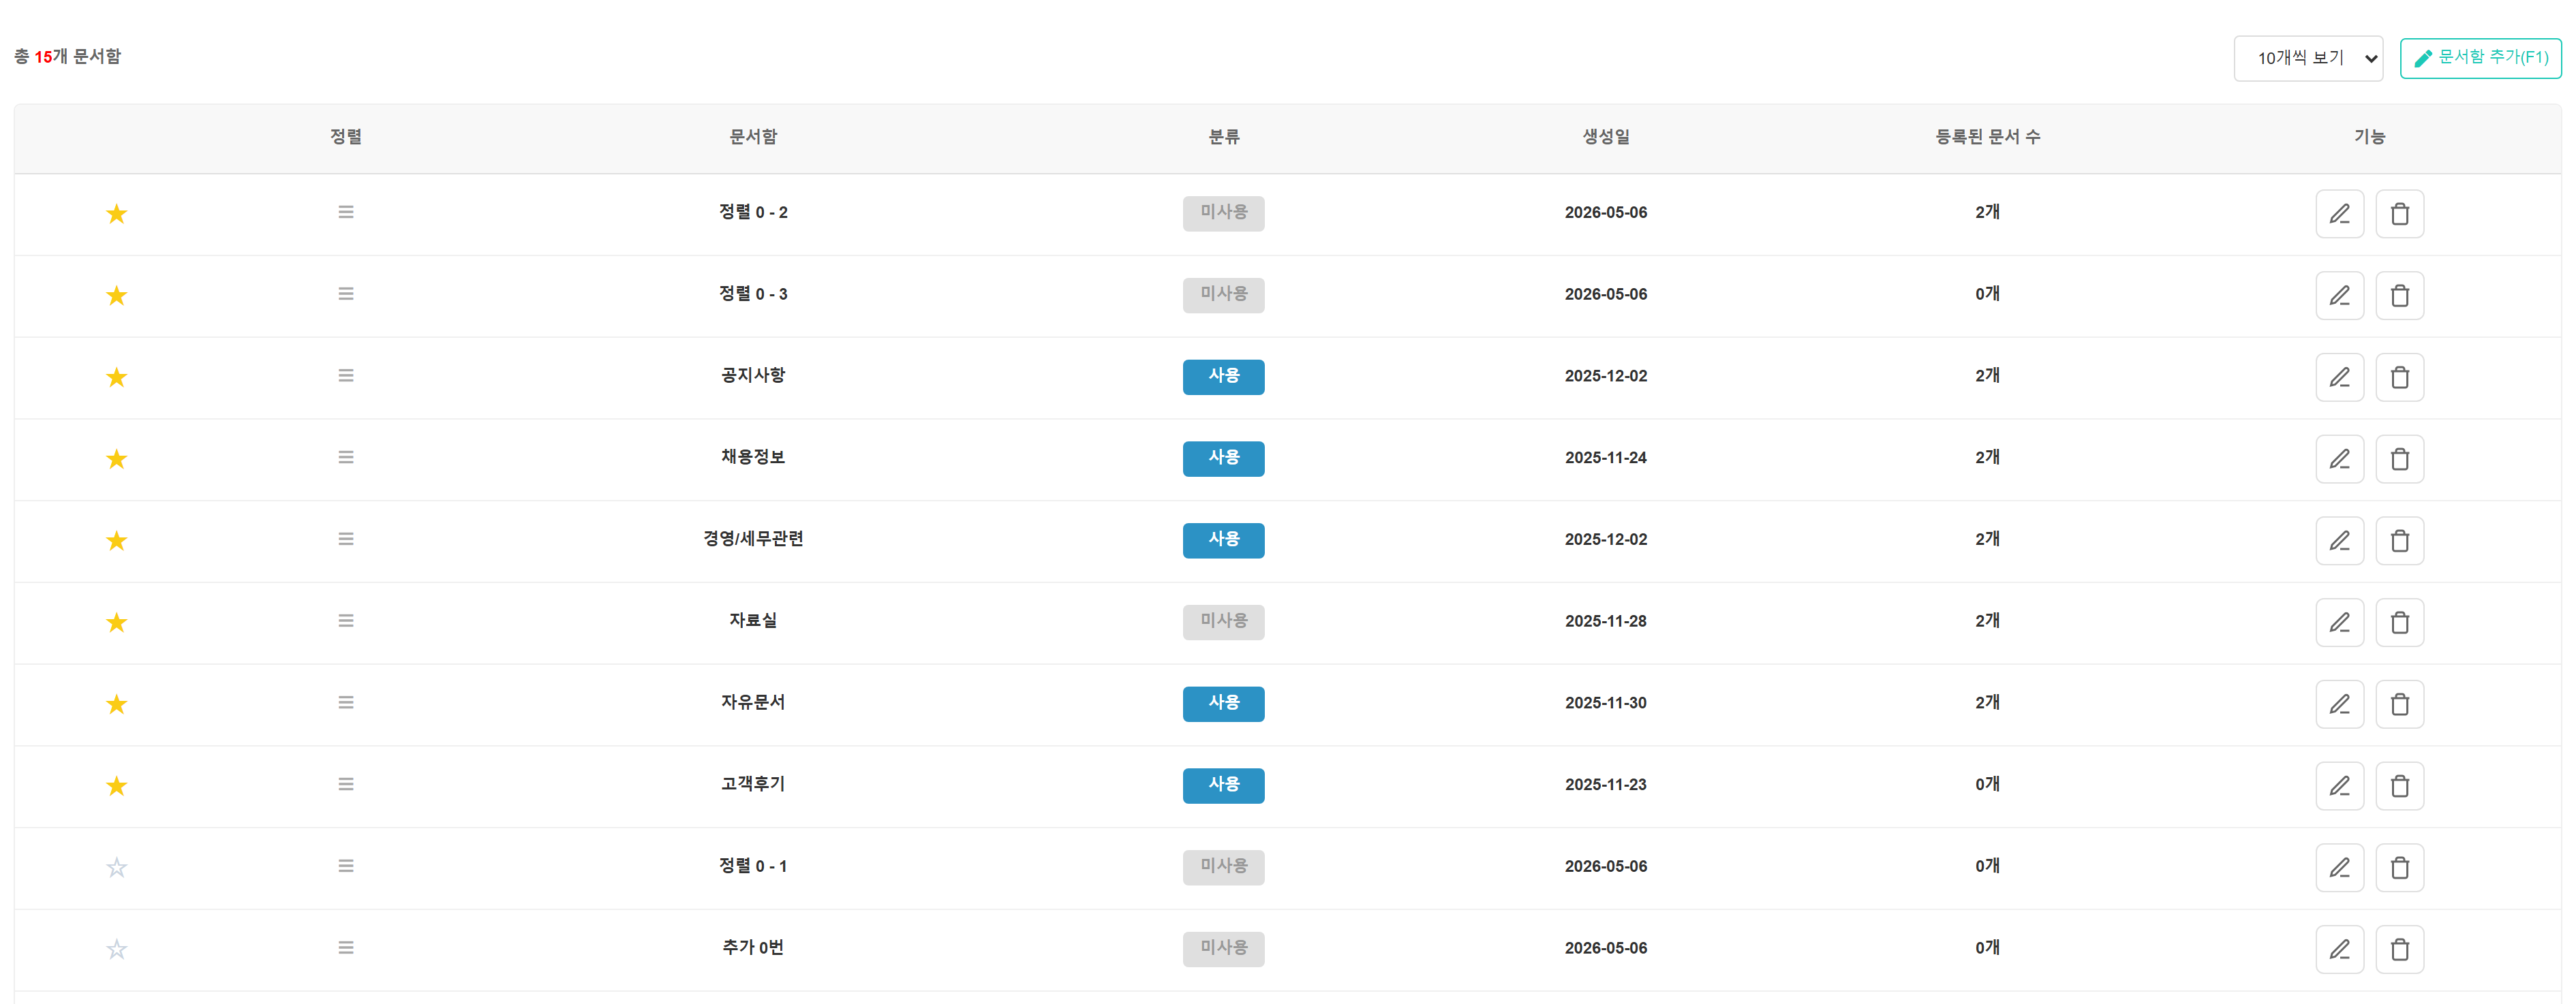
Task: Toggle favorite star for 공지사항
Action: point(117,377)
